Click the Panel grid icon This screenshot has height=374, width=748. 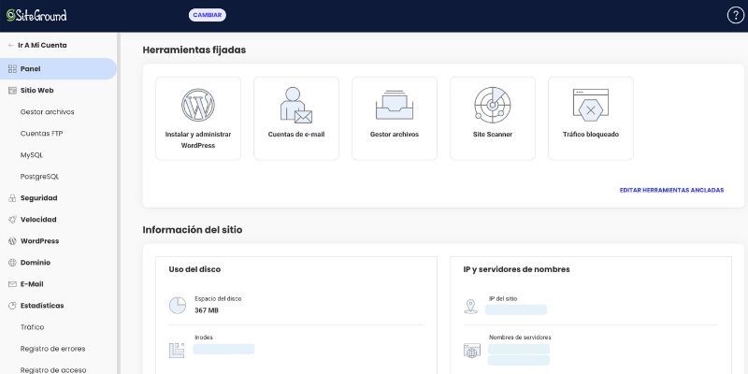point(12,68)
